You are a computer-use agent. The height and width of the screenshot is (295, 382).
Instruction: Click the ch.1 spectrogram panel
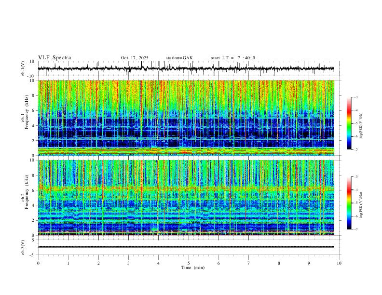186,118
